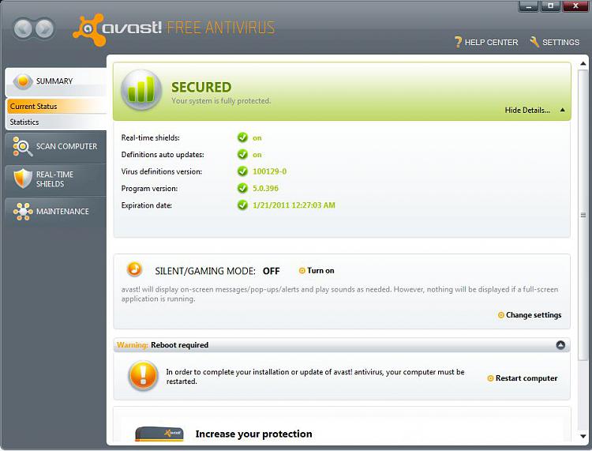Minimize the avast window
This screenshot has height=451, width=592.
(529, 6)
